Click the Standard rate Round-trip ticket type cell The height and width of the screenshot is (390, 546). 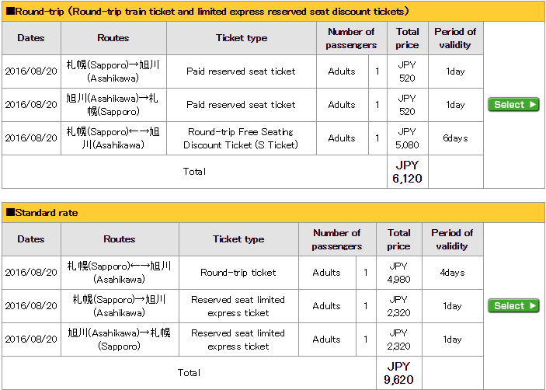238,273
